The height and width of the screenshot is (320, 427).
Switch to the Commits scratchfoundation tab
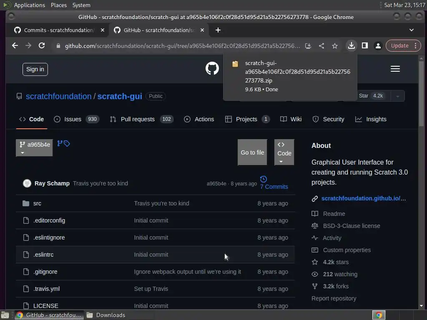[58, 30]
